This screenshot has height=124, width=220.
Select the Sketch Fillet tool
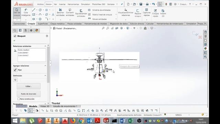point(46,19)
